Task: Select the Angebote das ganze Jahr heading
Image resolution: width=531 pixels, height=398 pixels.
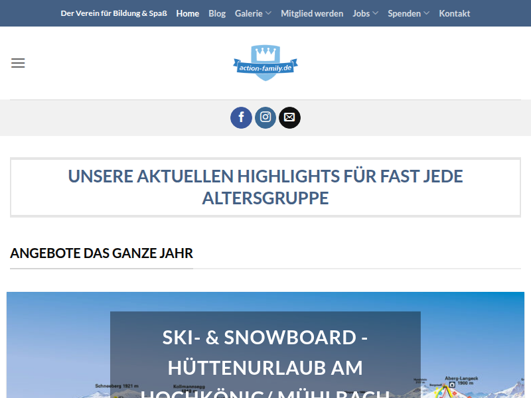Action: pyautogui.click(x=102, y=253)
